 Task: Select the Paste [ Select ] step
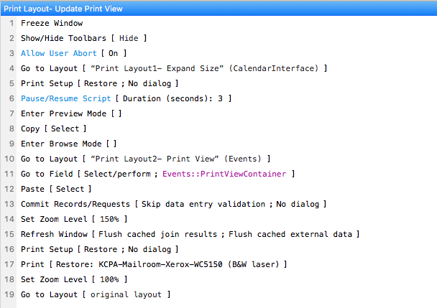point(56,189)
